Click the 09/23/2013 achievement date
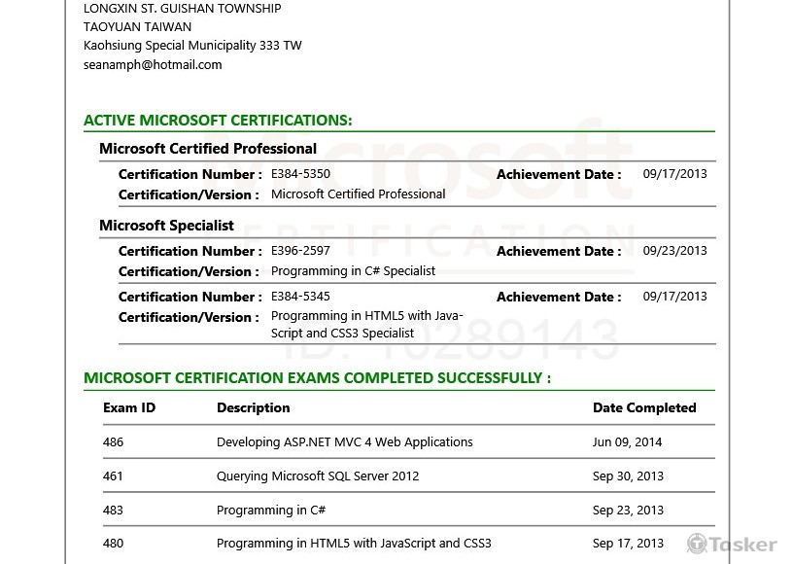This screenshot has width=793, height=564. (674, 251)
